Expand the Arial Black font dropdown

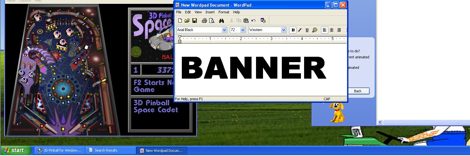click(224, 30)
